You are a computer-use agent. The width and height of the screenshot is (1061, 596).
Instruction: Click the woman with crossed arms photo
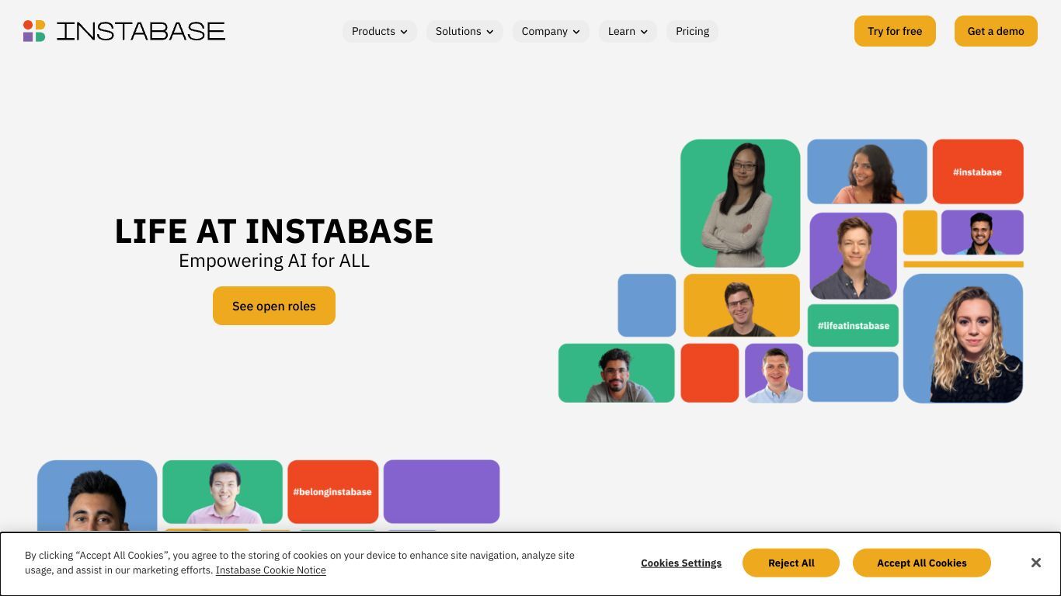[x=740, y=203]
